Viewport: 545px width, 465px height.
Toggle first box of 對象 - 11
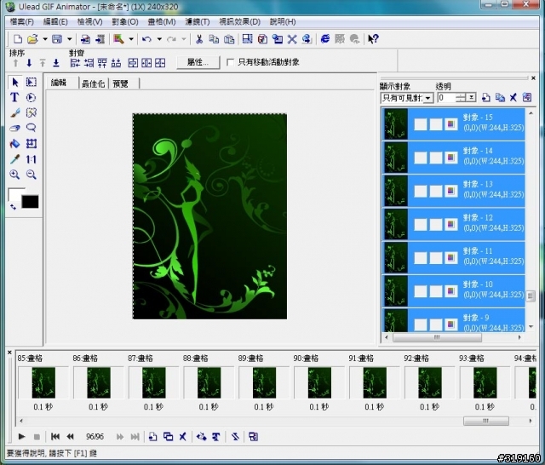pos(421,257)
